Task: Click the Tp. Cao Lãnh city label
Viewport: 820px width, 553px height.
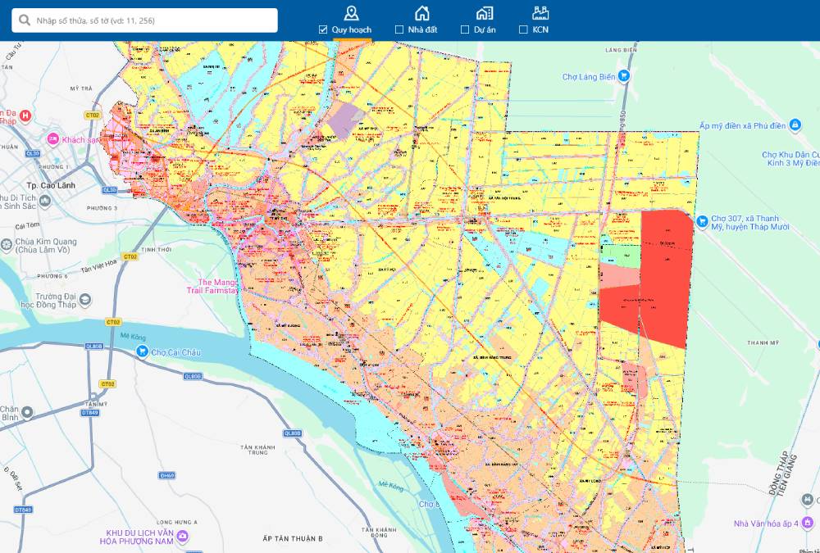Action: 50,185
